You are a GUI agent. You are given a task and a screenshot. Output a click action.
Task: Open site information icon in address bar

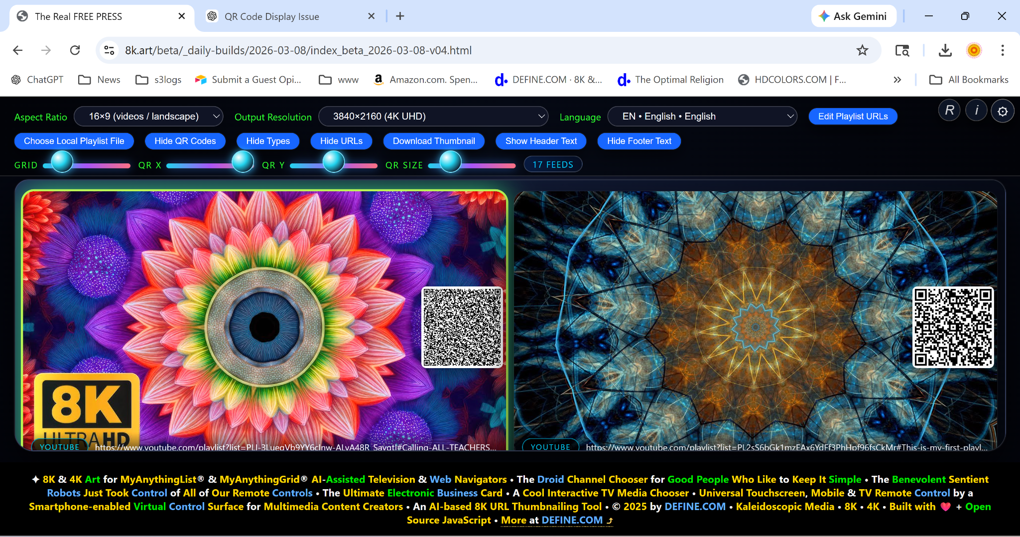click(109, 50)
